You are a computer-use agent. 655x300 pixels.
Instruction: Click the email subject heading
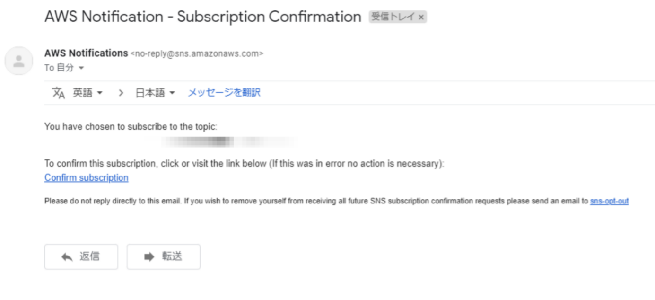tap(202, 17)
